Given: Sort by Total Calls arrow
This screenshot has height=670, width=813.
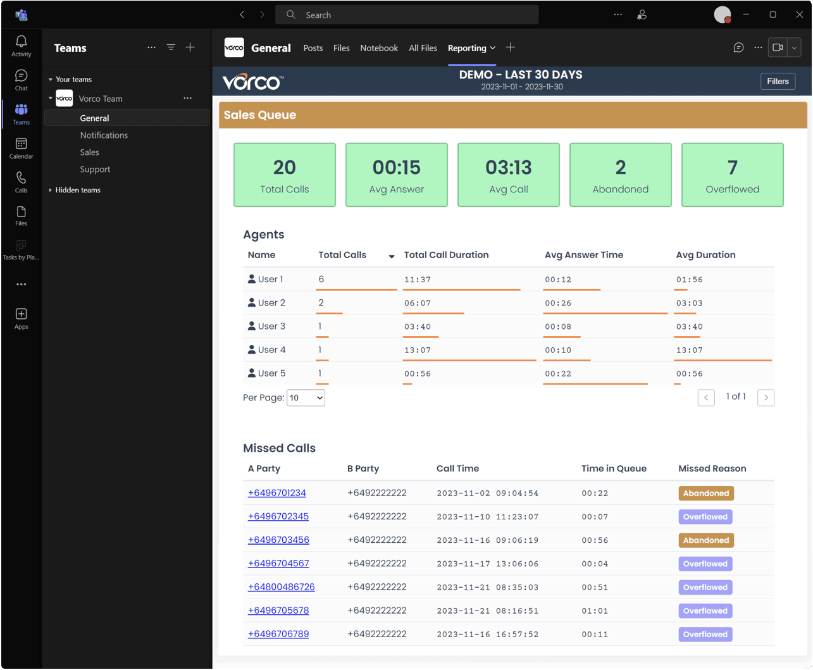Looking at the screenshot, I should point(392,256).
